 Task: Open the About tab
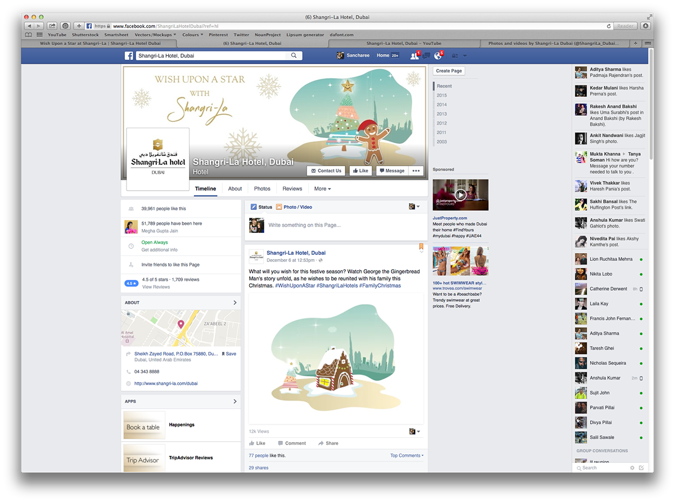[x=235, y=189]
